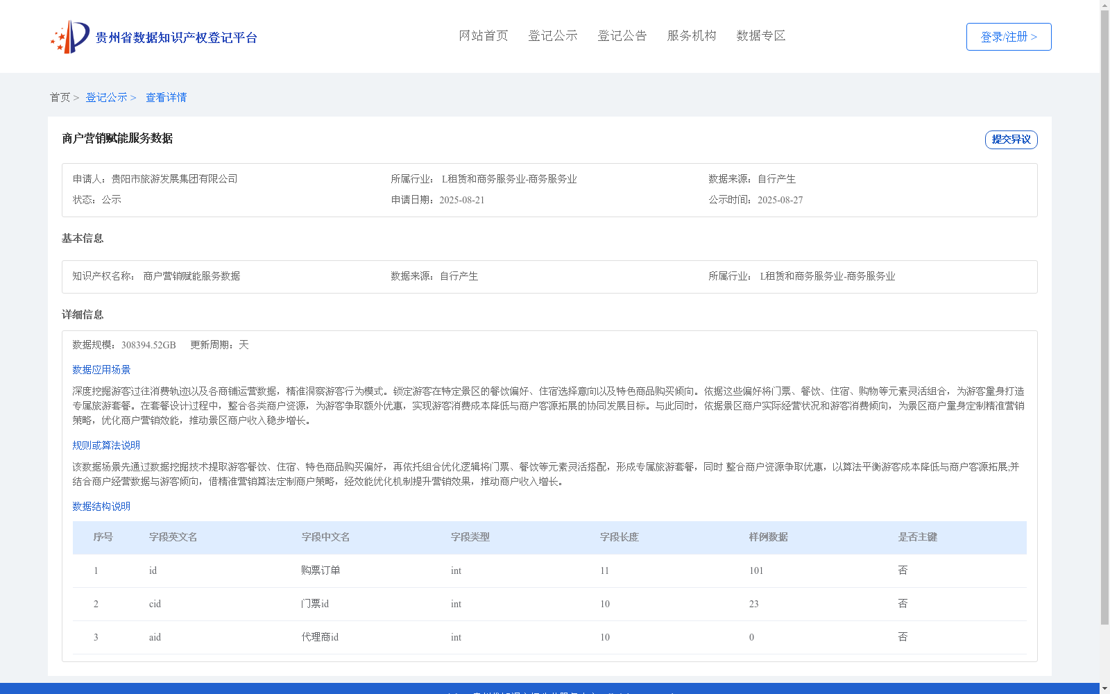Click the 详细信息 section title
This screenshot has height=694, width=1110.
(83, 315)
